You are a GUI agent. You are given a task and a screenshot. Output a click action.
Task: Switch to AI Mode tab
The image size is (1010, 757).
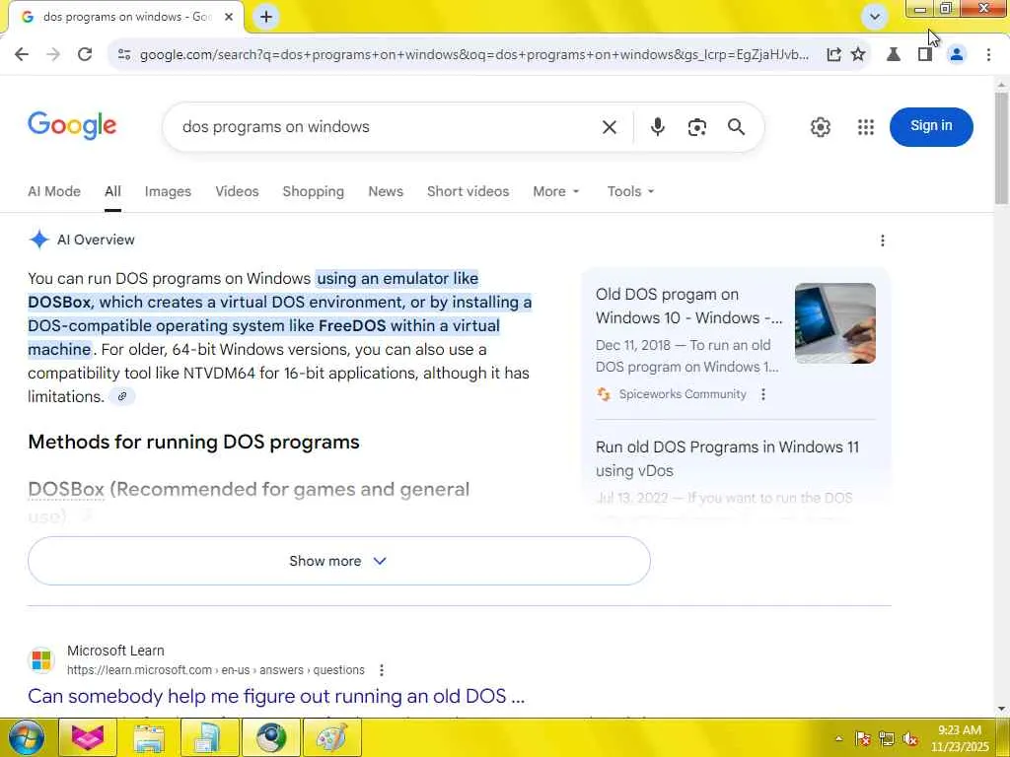coord(54,192)
